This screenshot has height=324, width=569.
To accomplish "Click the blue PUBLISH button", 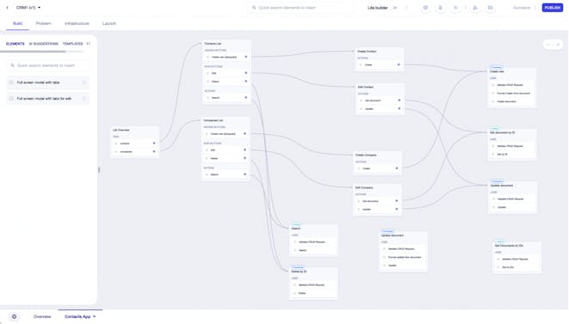I will [552, 8].
